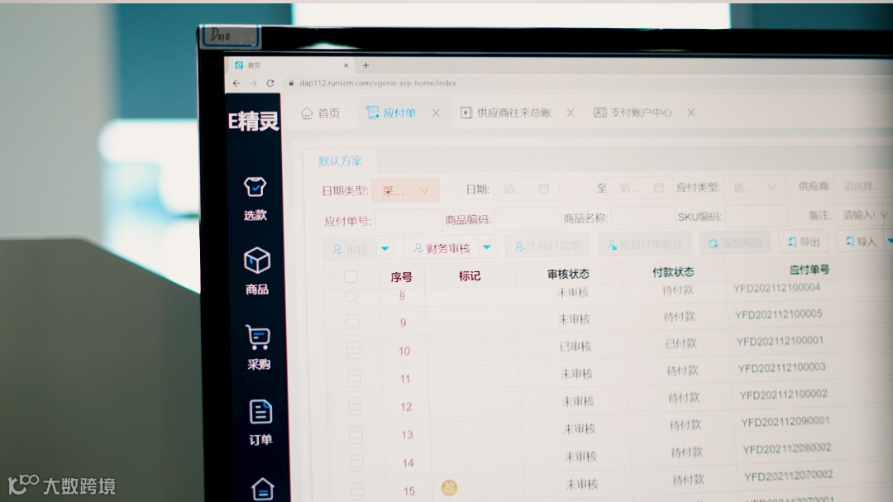Image resolution: width=893 pixels, height=502 pixels.
Task: Open the warehouse icon below 订单
Action: pyautogui.click(x=263, y=489)
